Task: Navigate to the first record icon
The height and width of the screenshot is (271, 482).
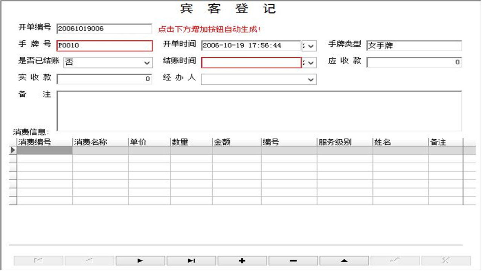Action: pyautogui.click(x=38, y=260)
